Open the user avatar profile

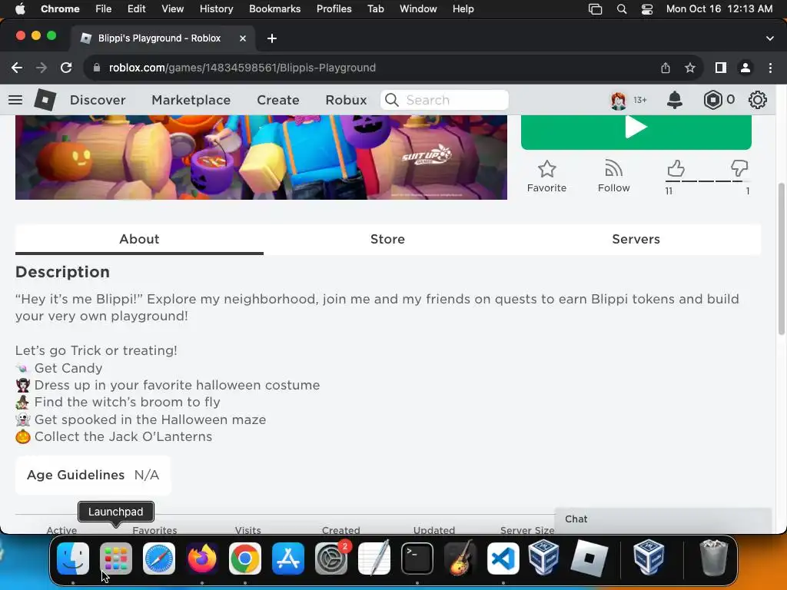(x=619, y=100)
